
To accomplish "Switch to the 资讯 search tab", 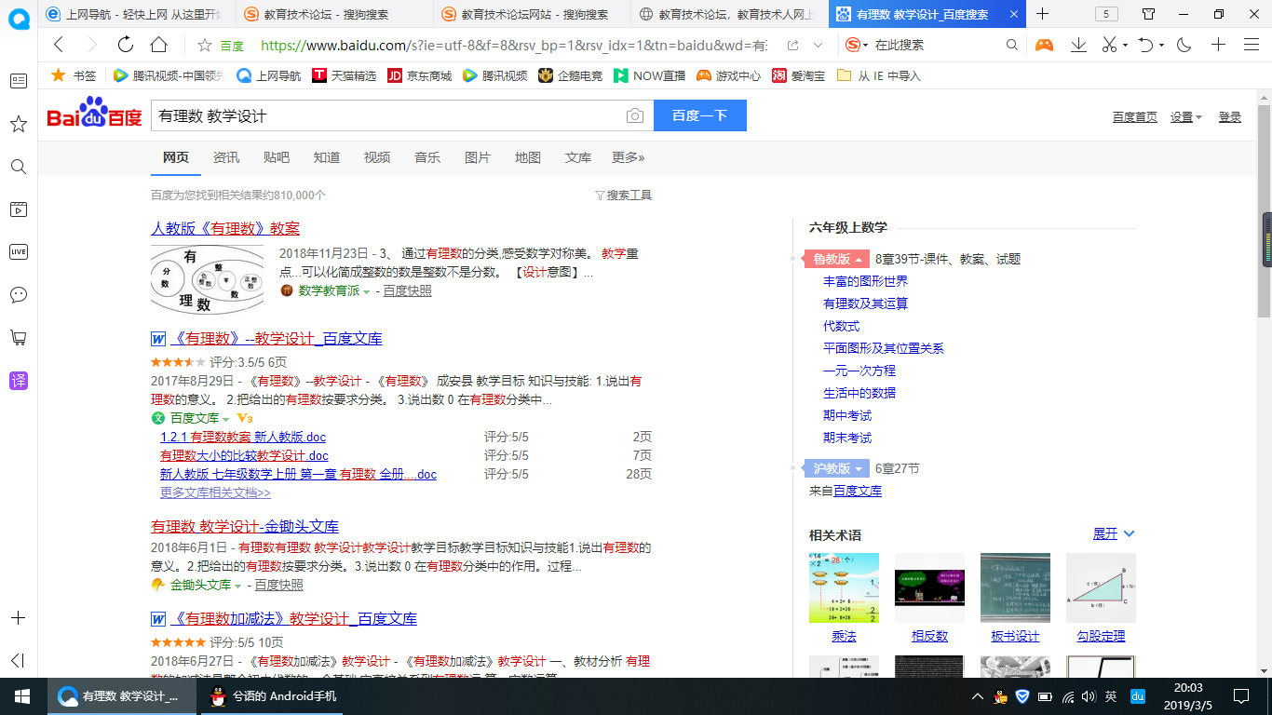I will click(x=226, y=157).
